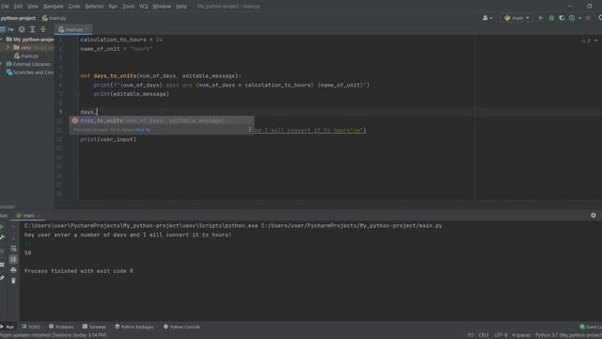Toggle scroll to end in Run console
This screenshot has height=339, width=602.
click(13, 260)
